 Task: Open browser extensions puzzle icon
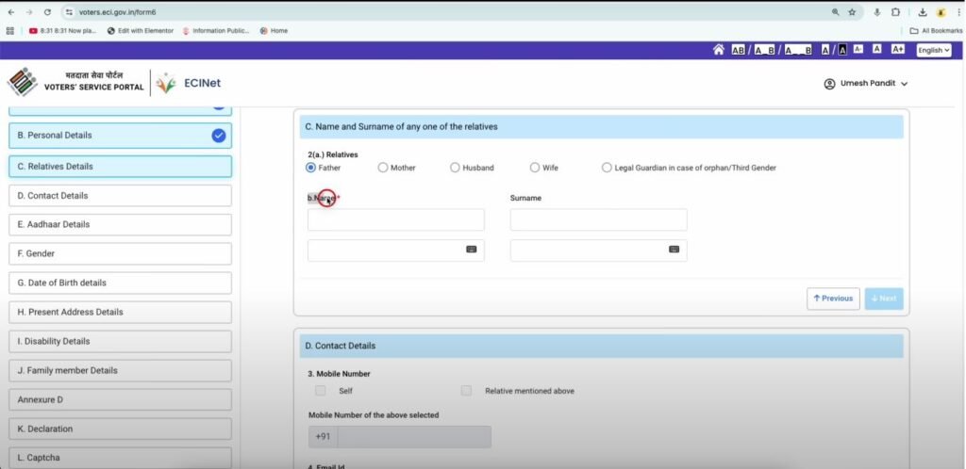click(x=896, y=12)
